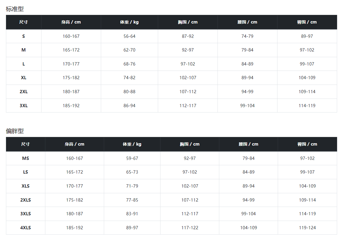
Task: Select the S size row label
Action: click(x=24, y=36)
